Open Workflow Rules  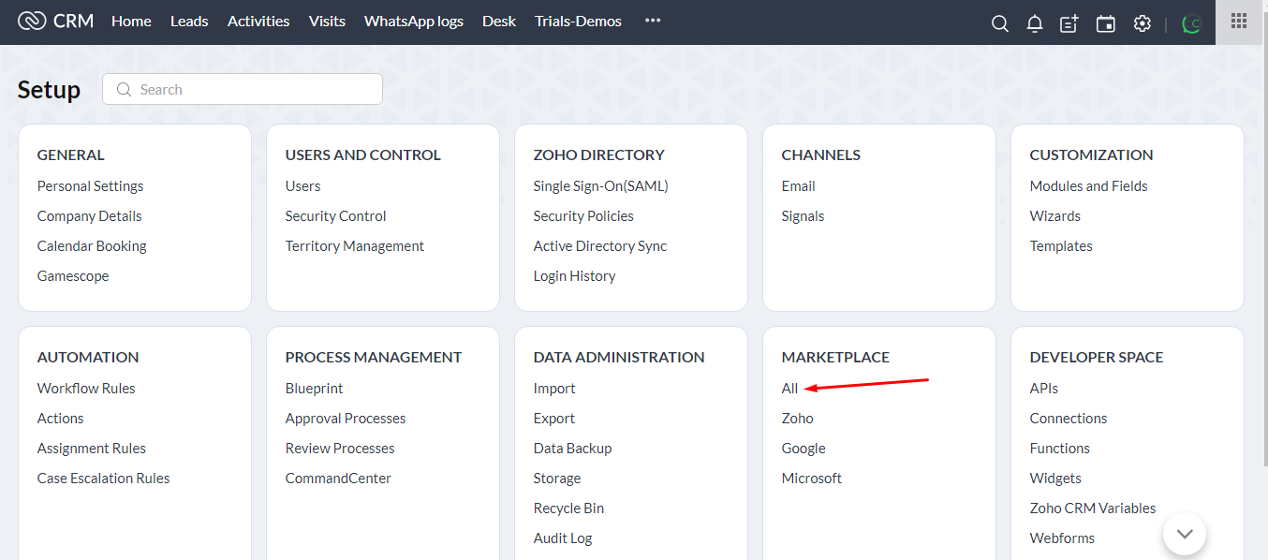point(86,389)
